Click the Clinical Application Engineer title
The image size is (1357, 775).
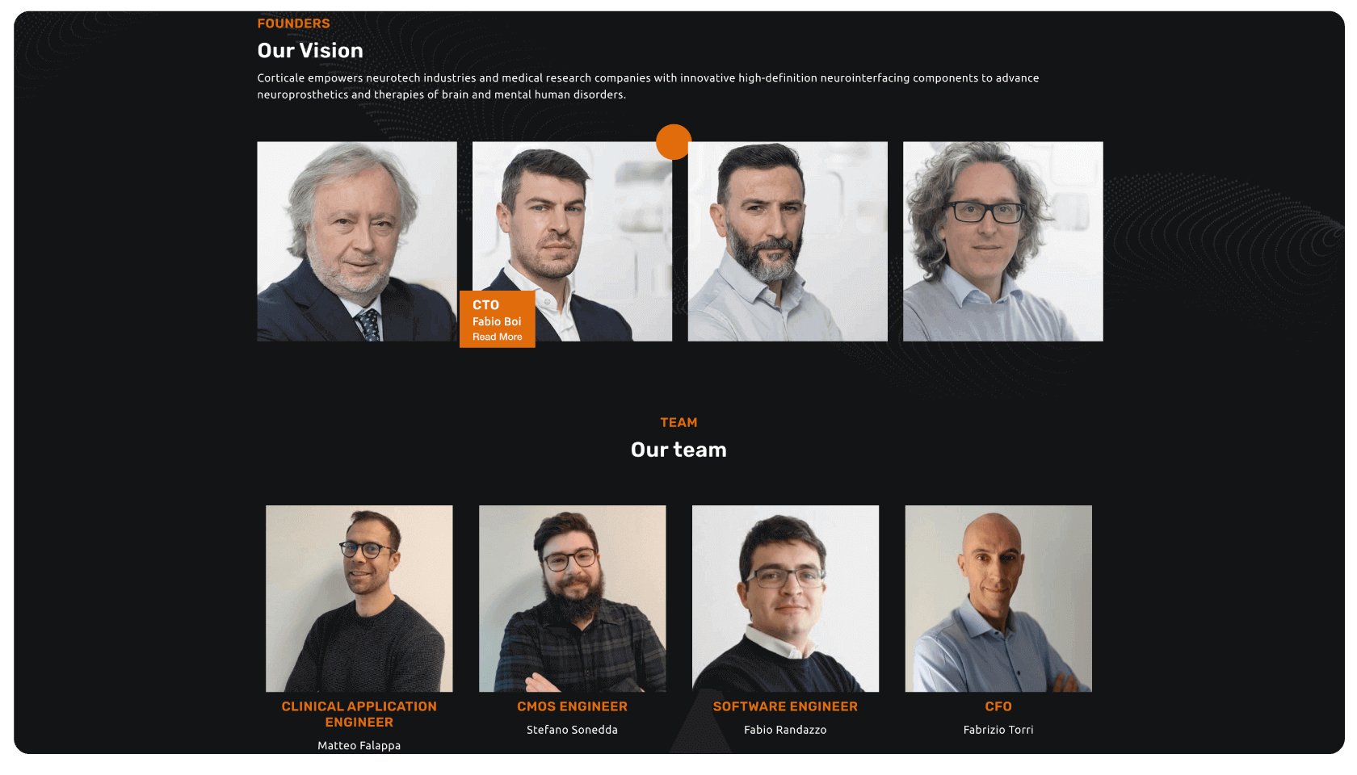point(359,714)
